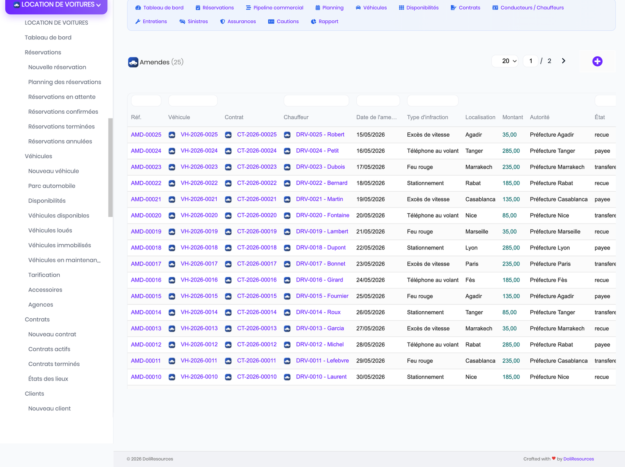Click vehicle icon beside VH-2026-0022
This screenshot has height=467, width=625.
[x=172, y=183]
